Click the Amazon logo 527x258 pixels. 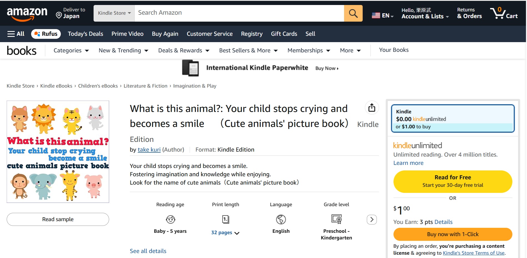pyautogui.click(x=27, y=13)
